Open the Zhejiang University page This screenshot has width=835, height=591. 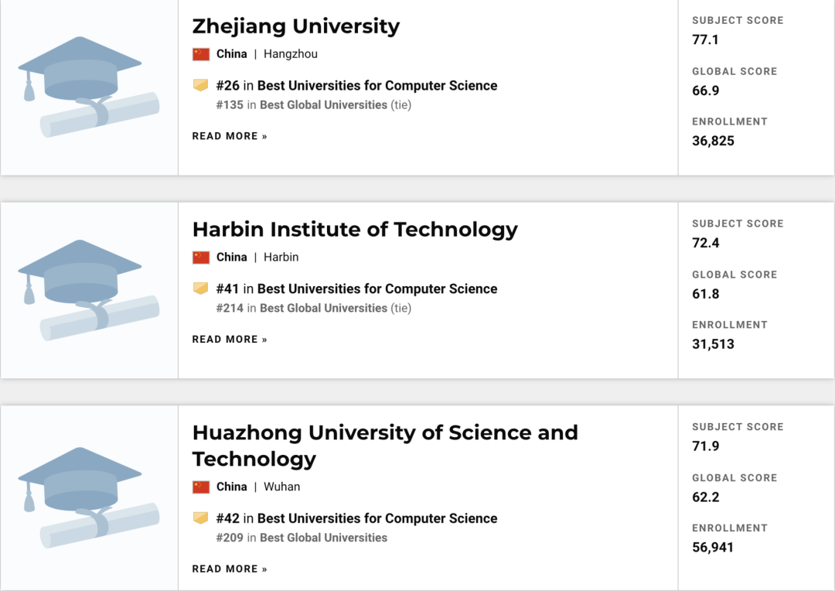(296, 26)
